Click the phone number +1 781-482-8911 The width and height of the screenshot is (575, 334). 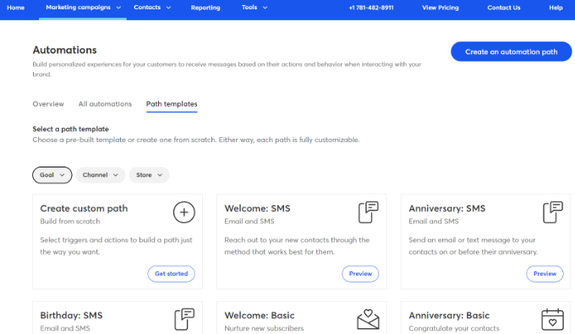coord(371,8)
